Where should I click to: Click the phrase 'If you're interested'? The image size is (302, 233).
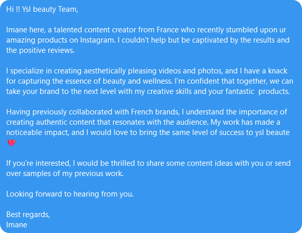38,163
